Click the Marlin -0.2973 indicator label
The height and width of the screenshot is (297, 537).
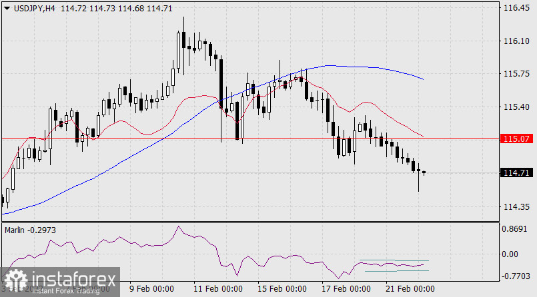(30, 230)
